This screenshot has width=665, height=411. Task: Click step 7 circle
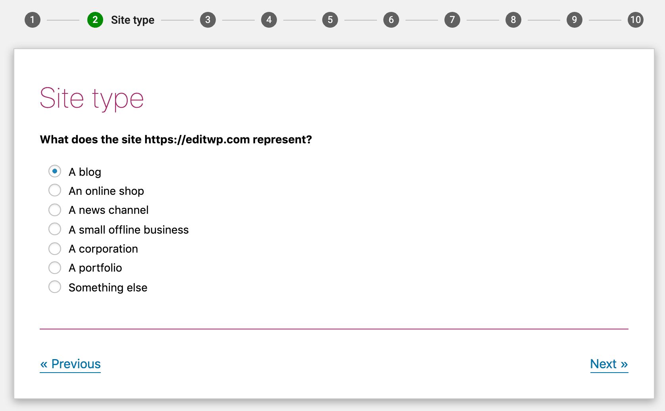pos(452,19)
